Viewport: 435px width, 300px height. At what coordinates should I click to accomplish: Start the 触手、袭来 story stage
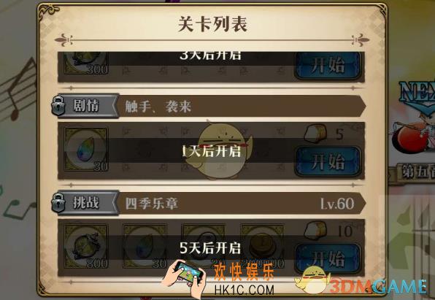coord(328,161)
